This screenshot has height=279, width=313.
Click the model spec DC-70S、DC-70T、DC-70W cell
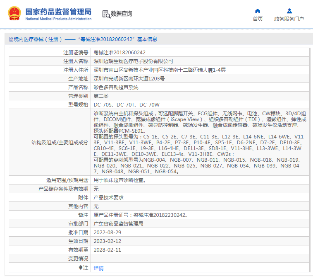tap(127, 105)
